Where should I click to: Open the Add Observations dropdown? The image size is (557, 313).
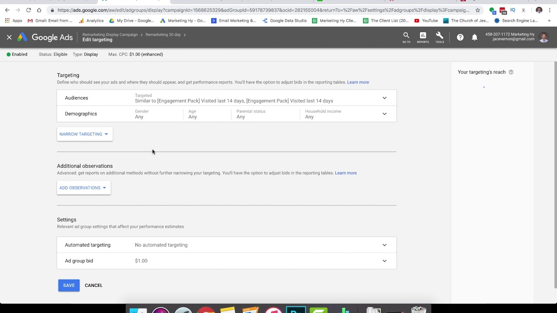[x=84, y=188]
